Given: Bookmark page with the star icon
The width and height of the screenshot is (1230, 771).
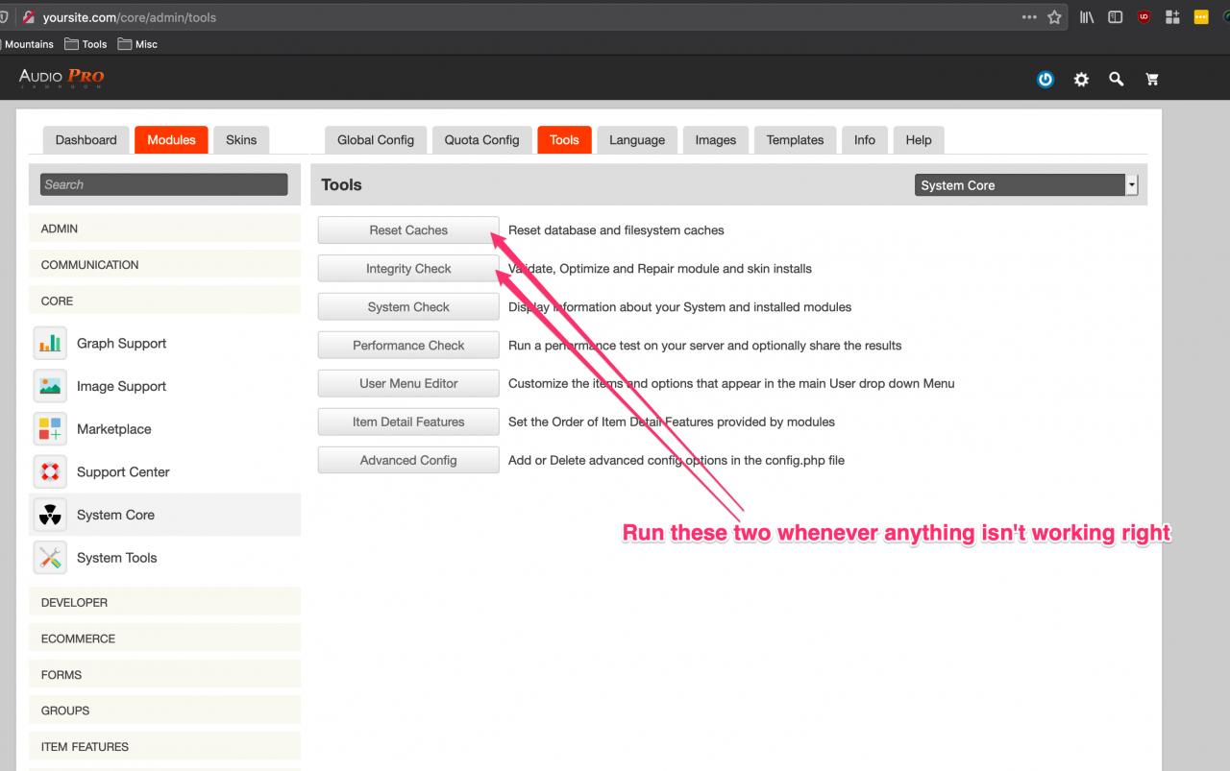Looking at the screenshot, I should [1055, 17].
